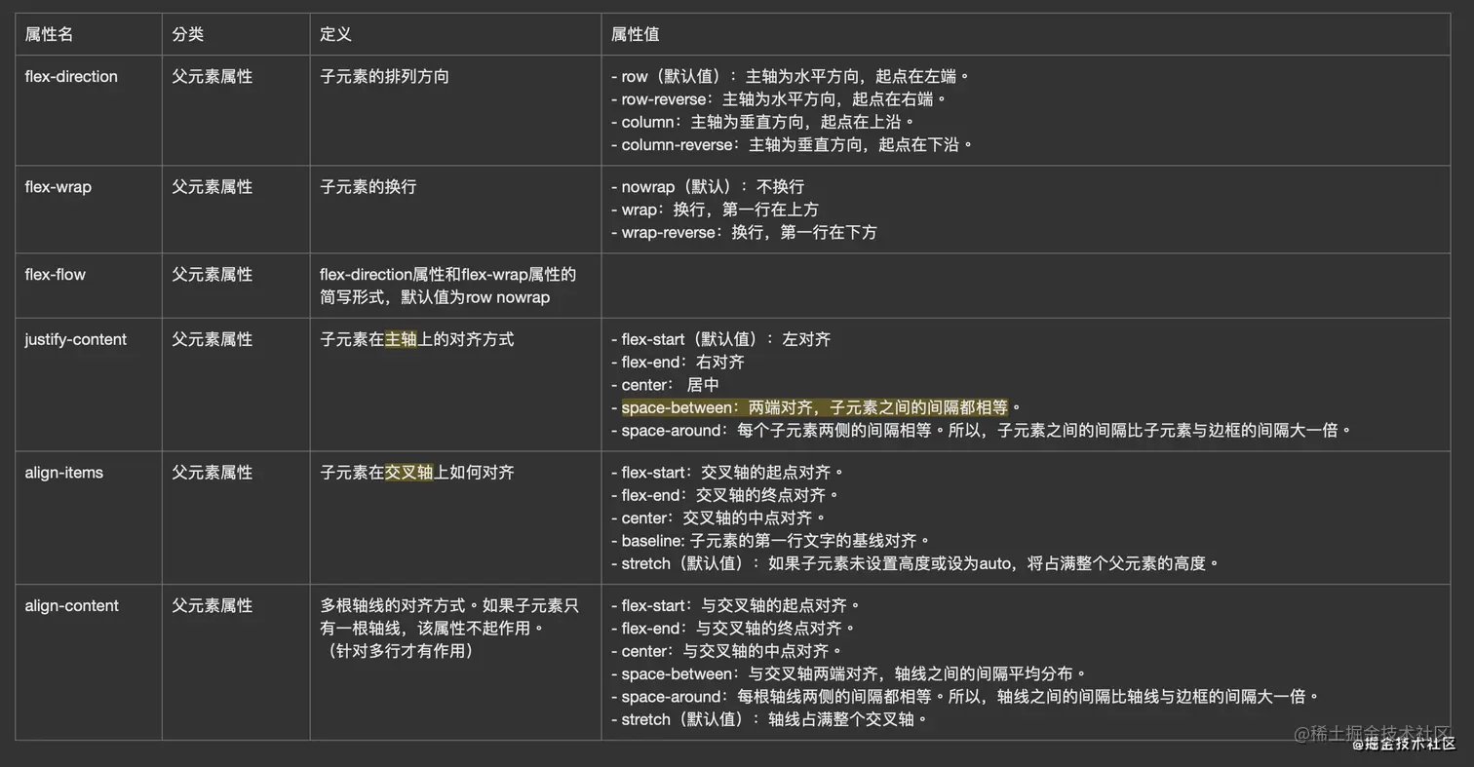Click 'space-around：每个子元素两侧的间隔相等' line
Image resolution: width=1474 pixels, height=767 pixels.
click(x=982, y=430)
